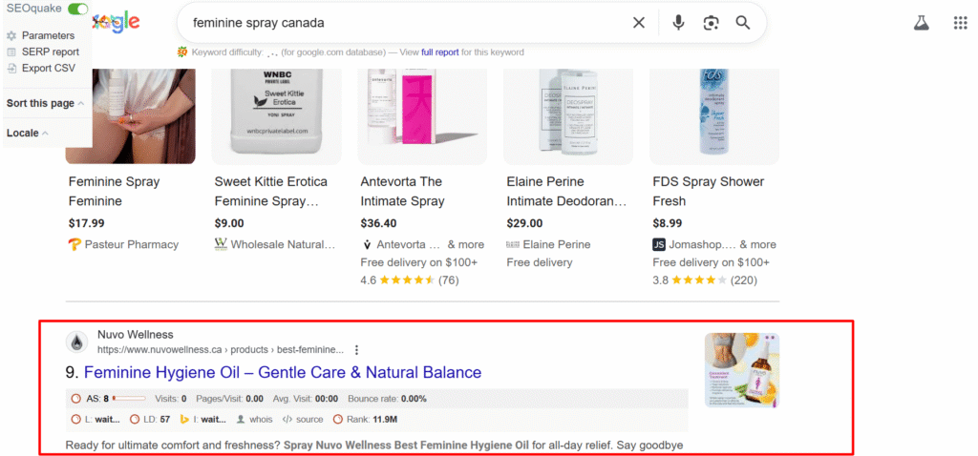The width and height of the screenshot is (978, 456).
Task: Open the Nuvo Wellness result options menu
Action: click(x=357, y=350)
